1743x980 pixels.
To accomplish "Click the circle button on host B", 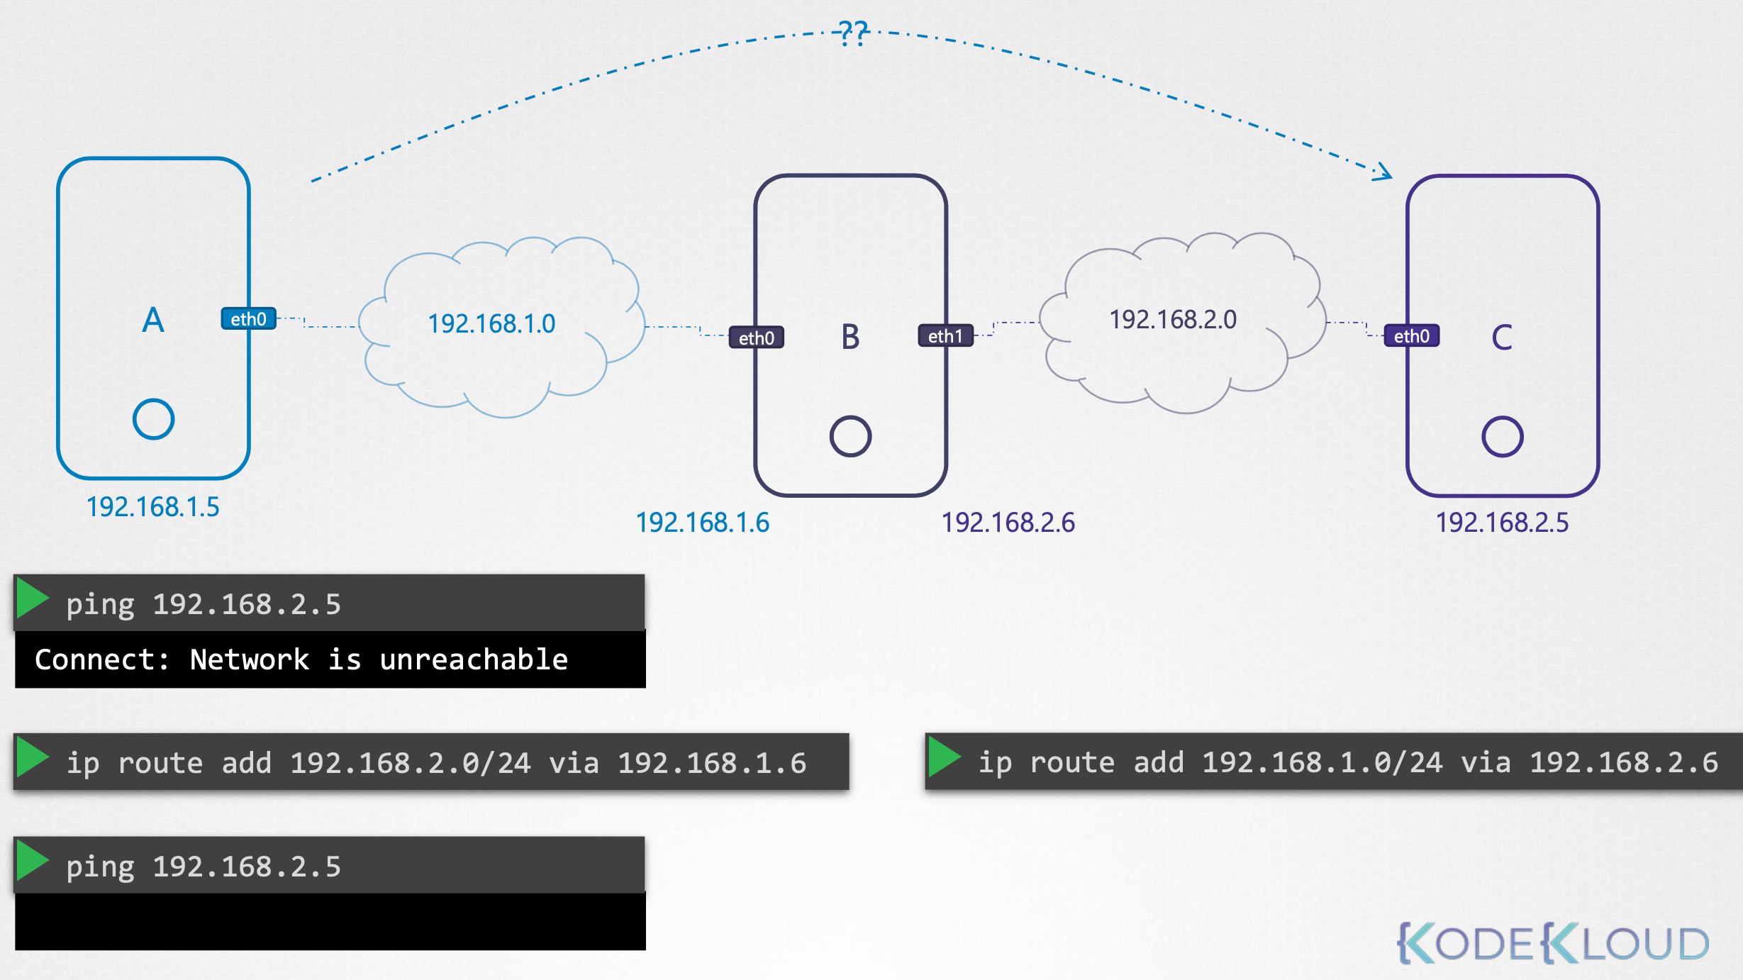I will [x=850, y=436].
